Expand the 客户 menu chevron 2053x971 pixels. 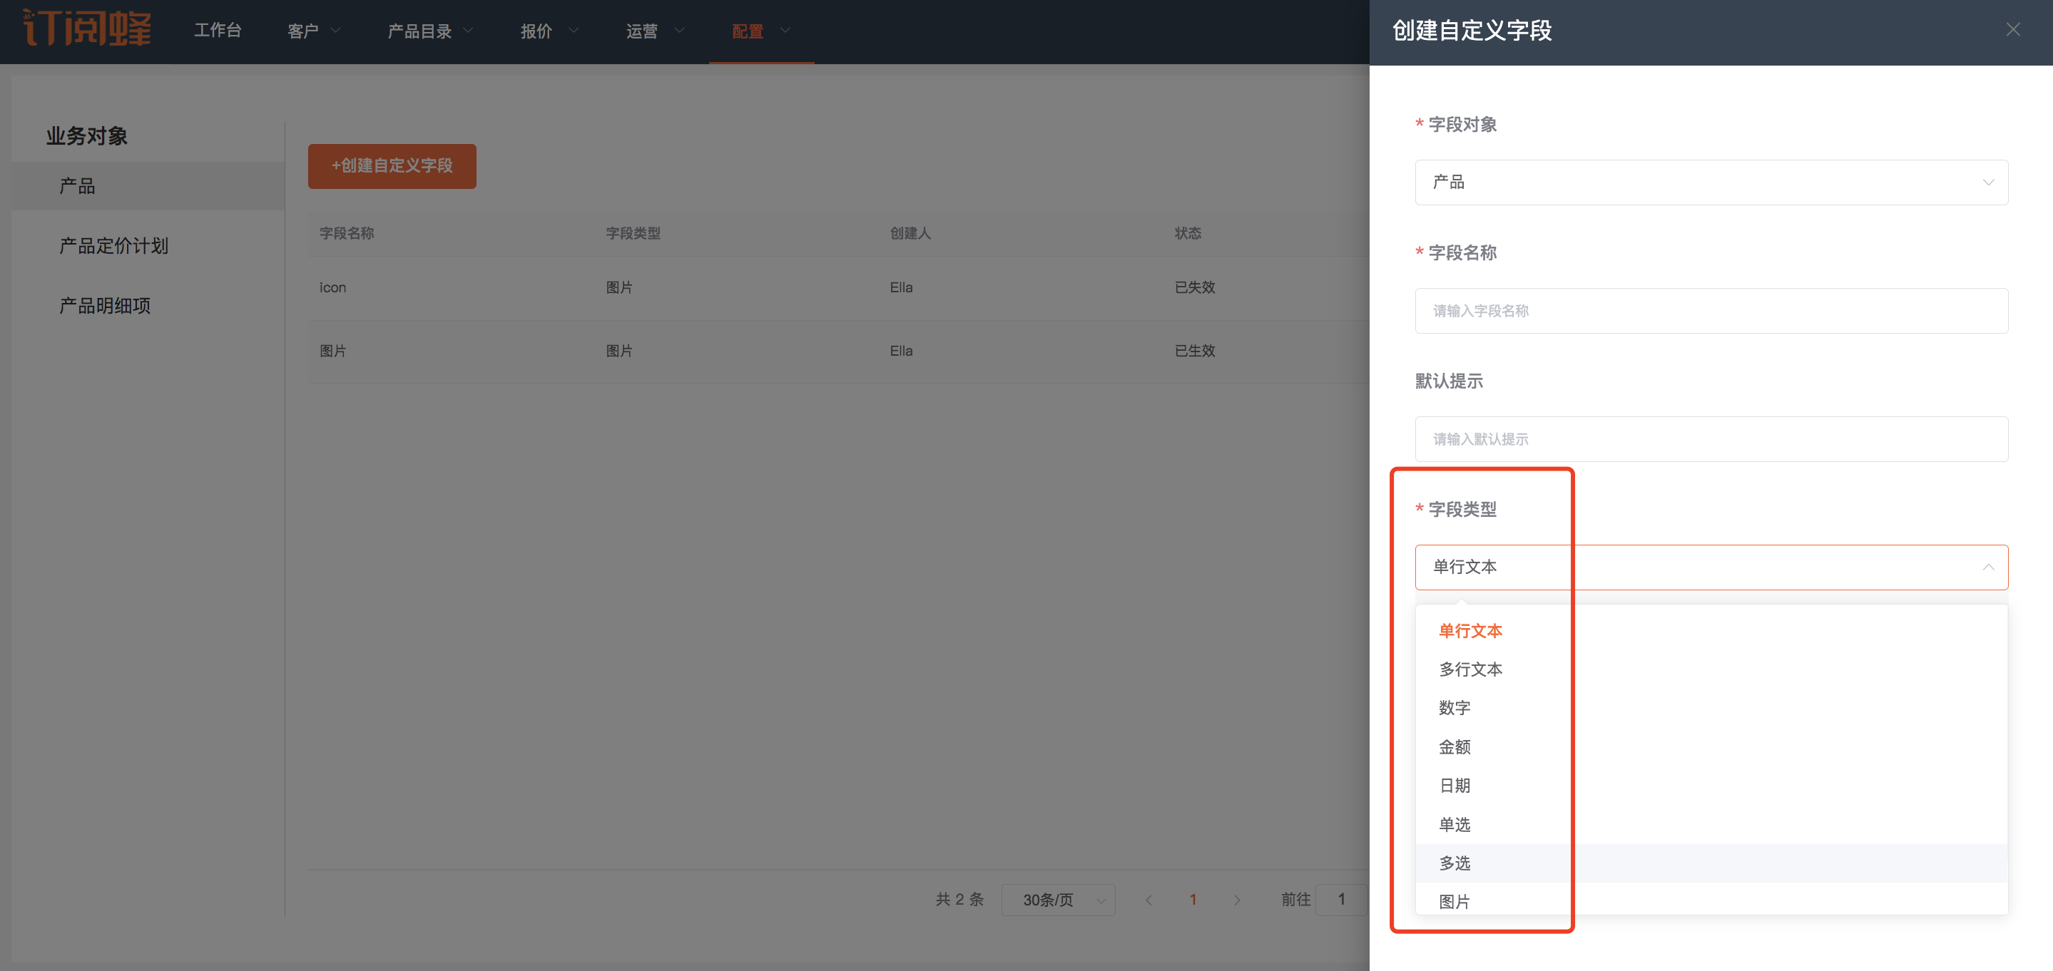pyautogui.click(x=335, y=31)
